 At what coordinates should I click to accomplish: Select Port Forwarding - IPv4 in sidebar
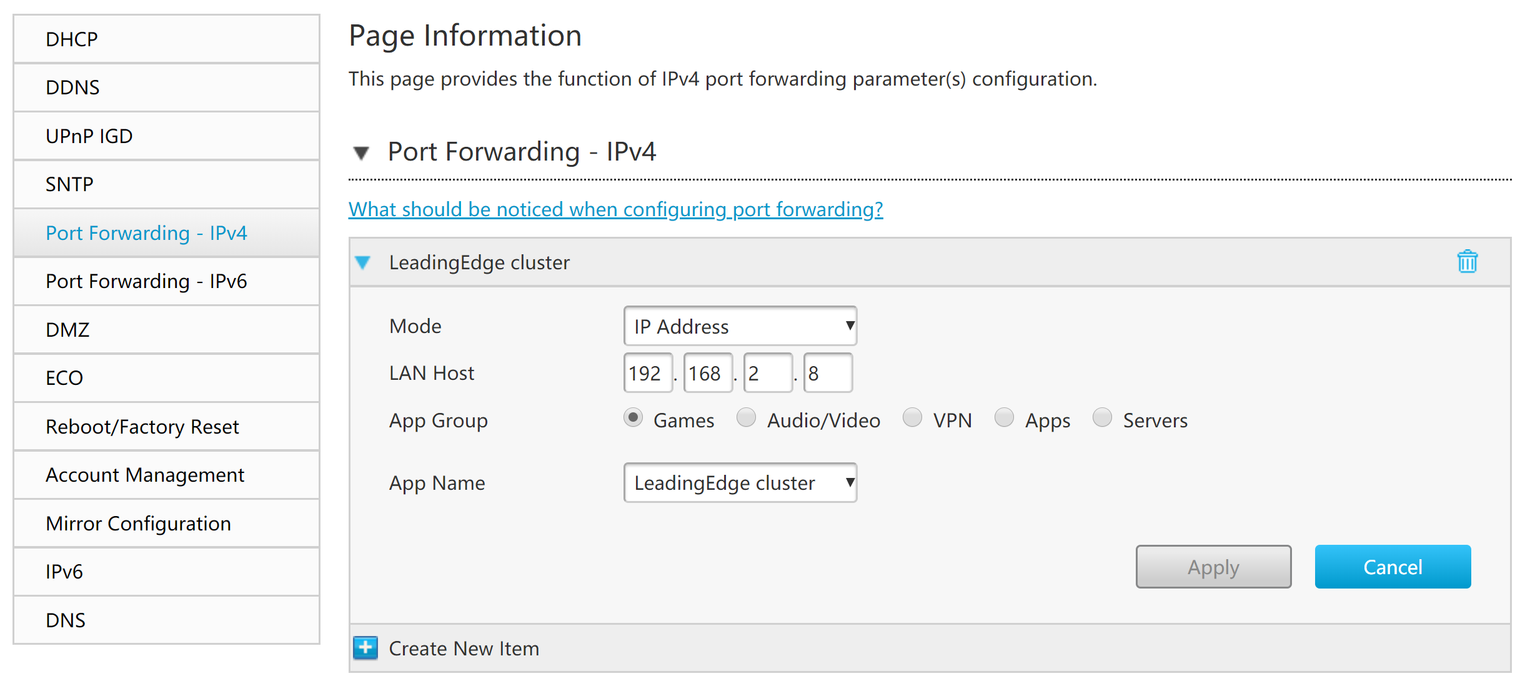tap(166, 233)
